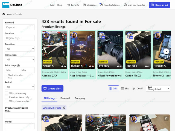
Task: Switch to List view
Action: pos(125,88)
